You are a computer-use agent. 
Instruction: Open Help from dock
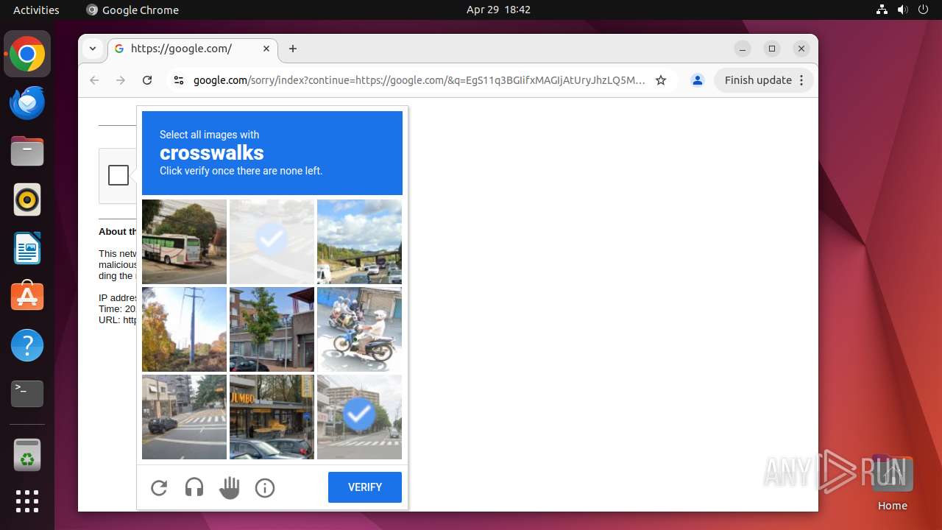pyautogui.click(x=27, y=345)
